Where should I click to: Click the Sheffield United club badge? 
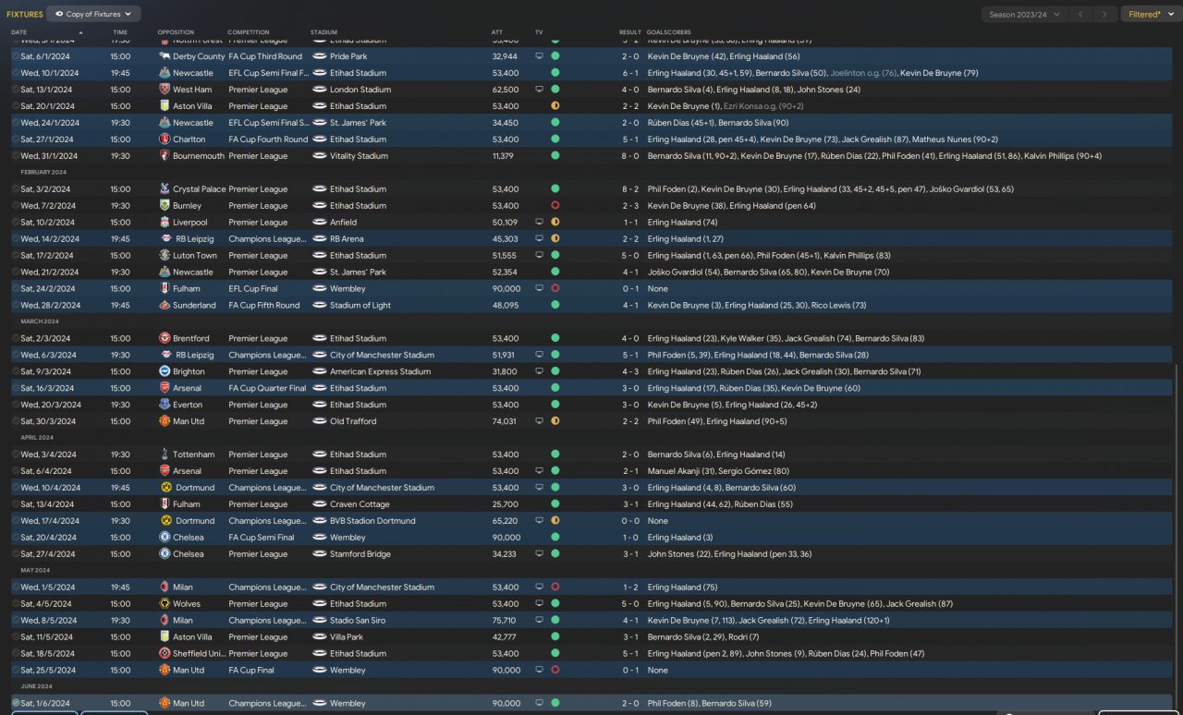(x=165, y=654)
